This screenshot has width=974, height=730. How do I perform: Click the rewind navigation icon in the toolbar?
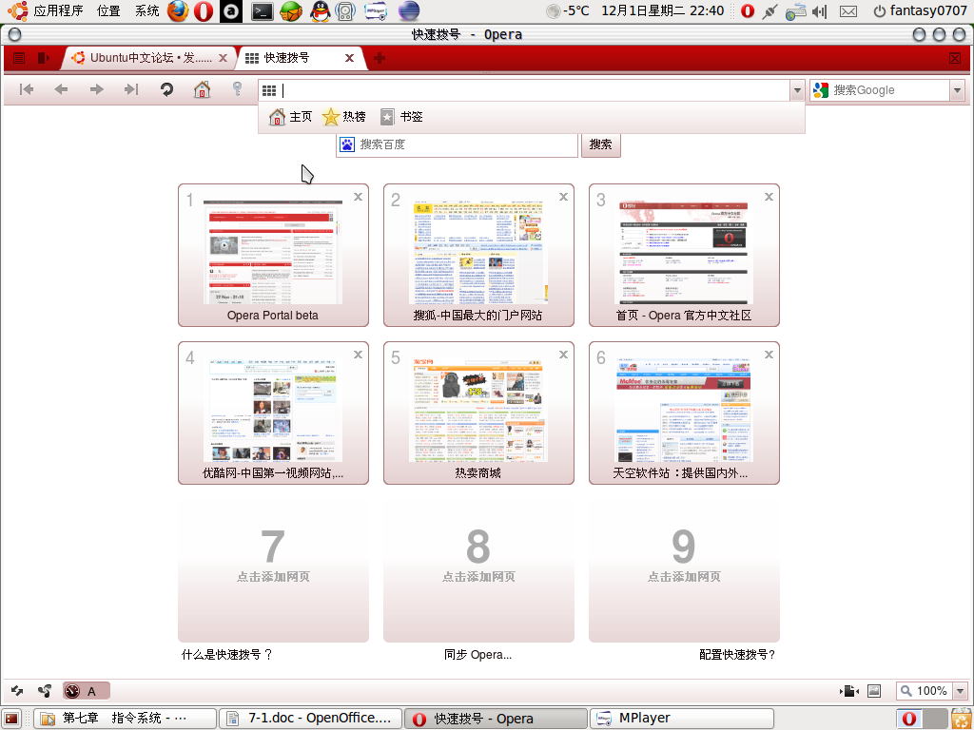tap(27, 89)
